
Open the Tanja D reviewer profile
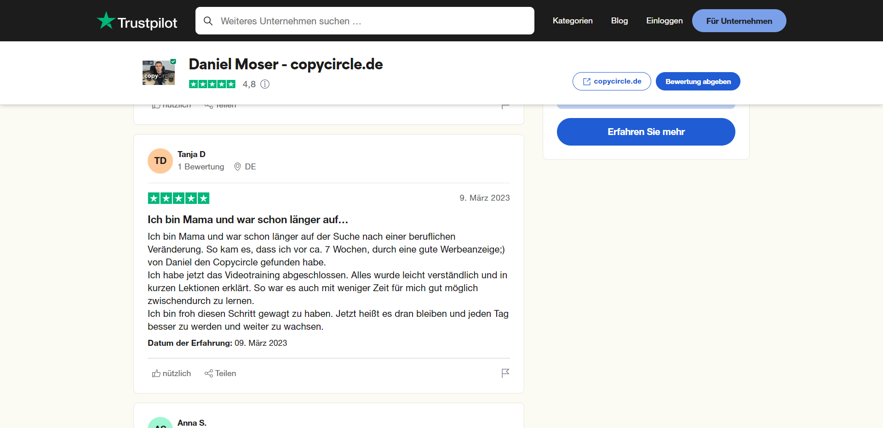tap(191, 154)
